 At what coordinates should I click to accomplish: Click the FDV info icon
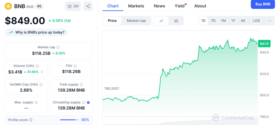pyautogui.click(x=75, y=66)
